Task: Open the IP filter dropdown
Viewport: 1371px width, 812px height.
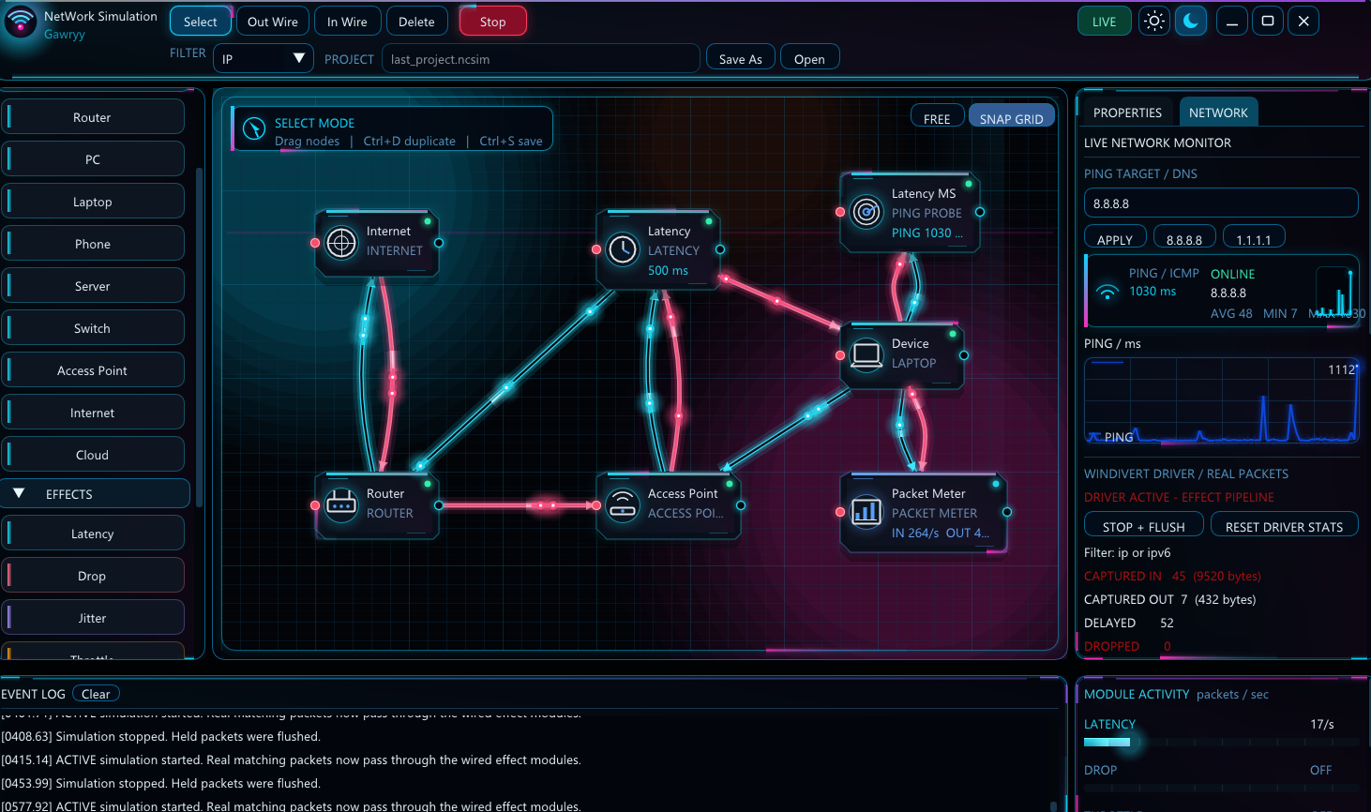Action: (264, 58)
